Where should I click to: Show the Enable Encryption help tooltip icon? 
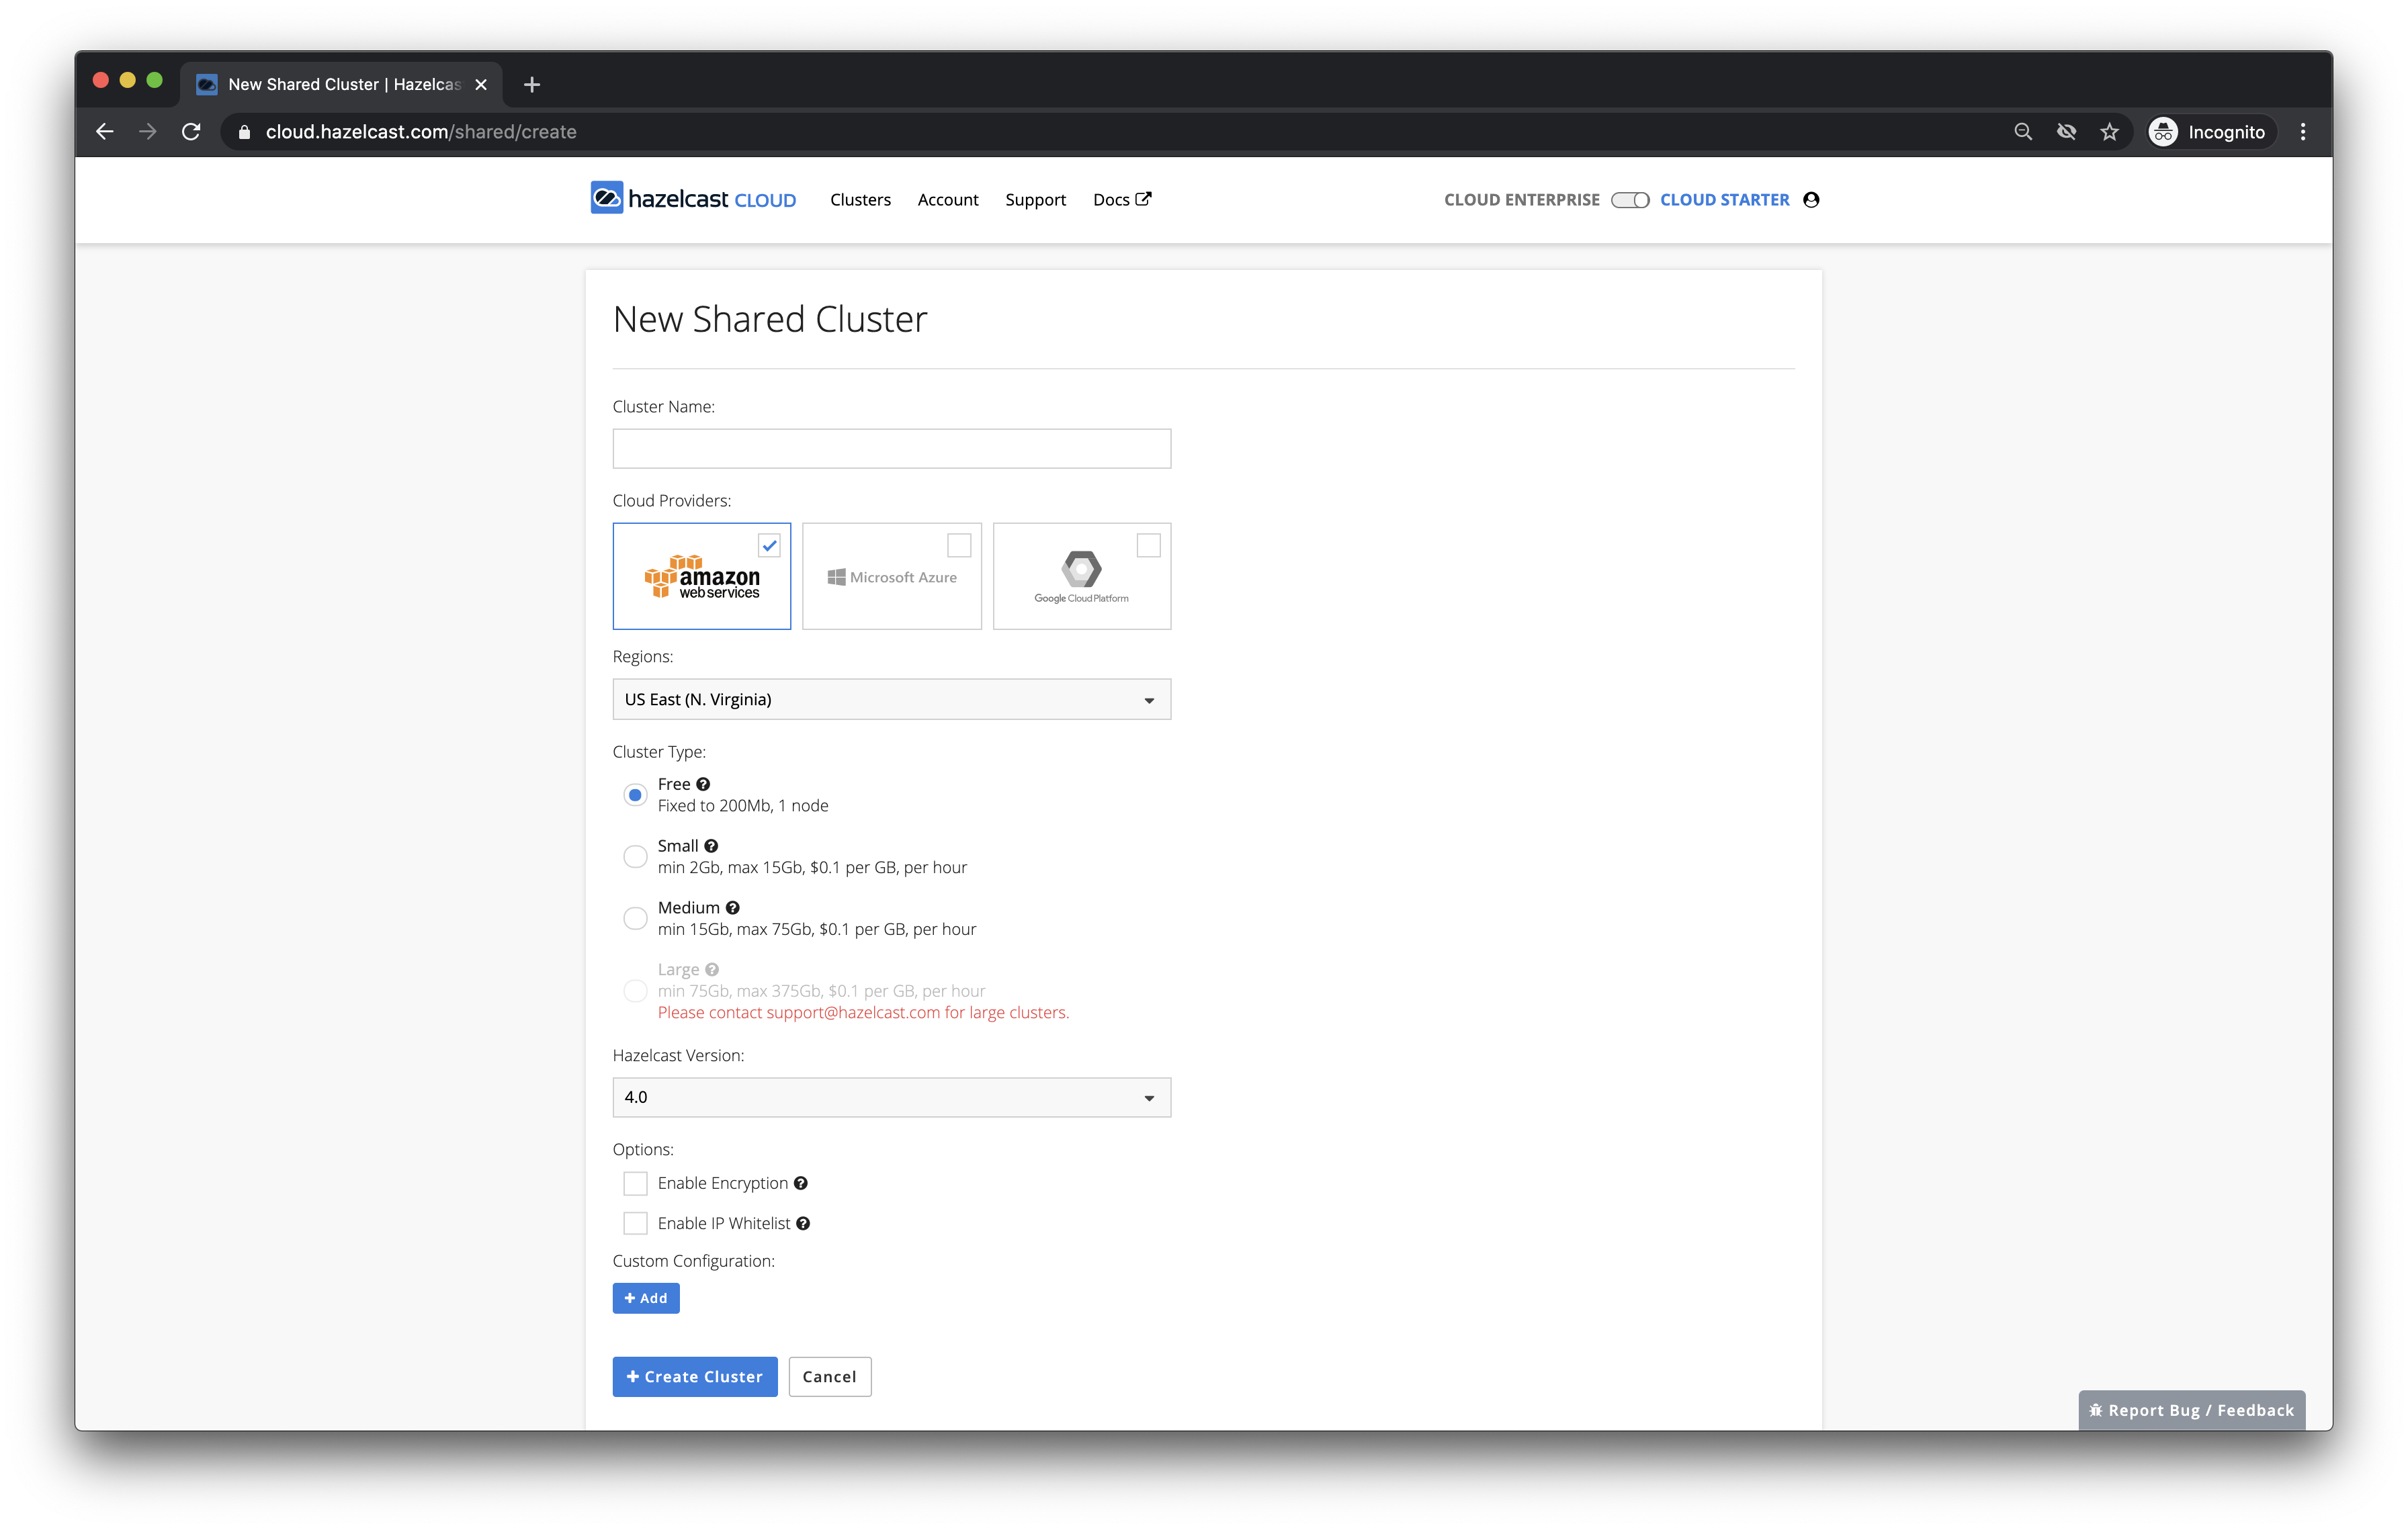pos(801,1183)
